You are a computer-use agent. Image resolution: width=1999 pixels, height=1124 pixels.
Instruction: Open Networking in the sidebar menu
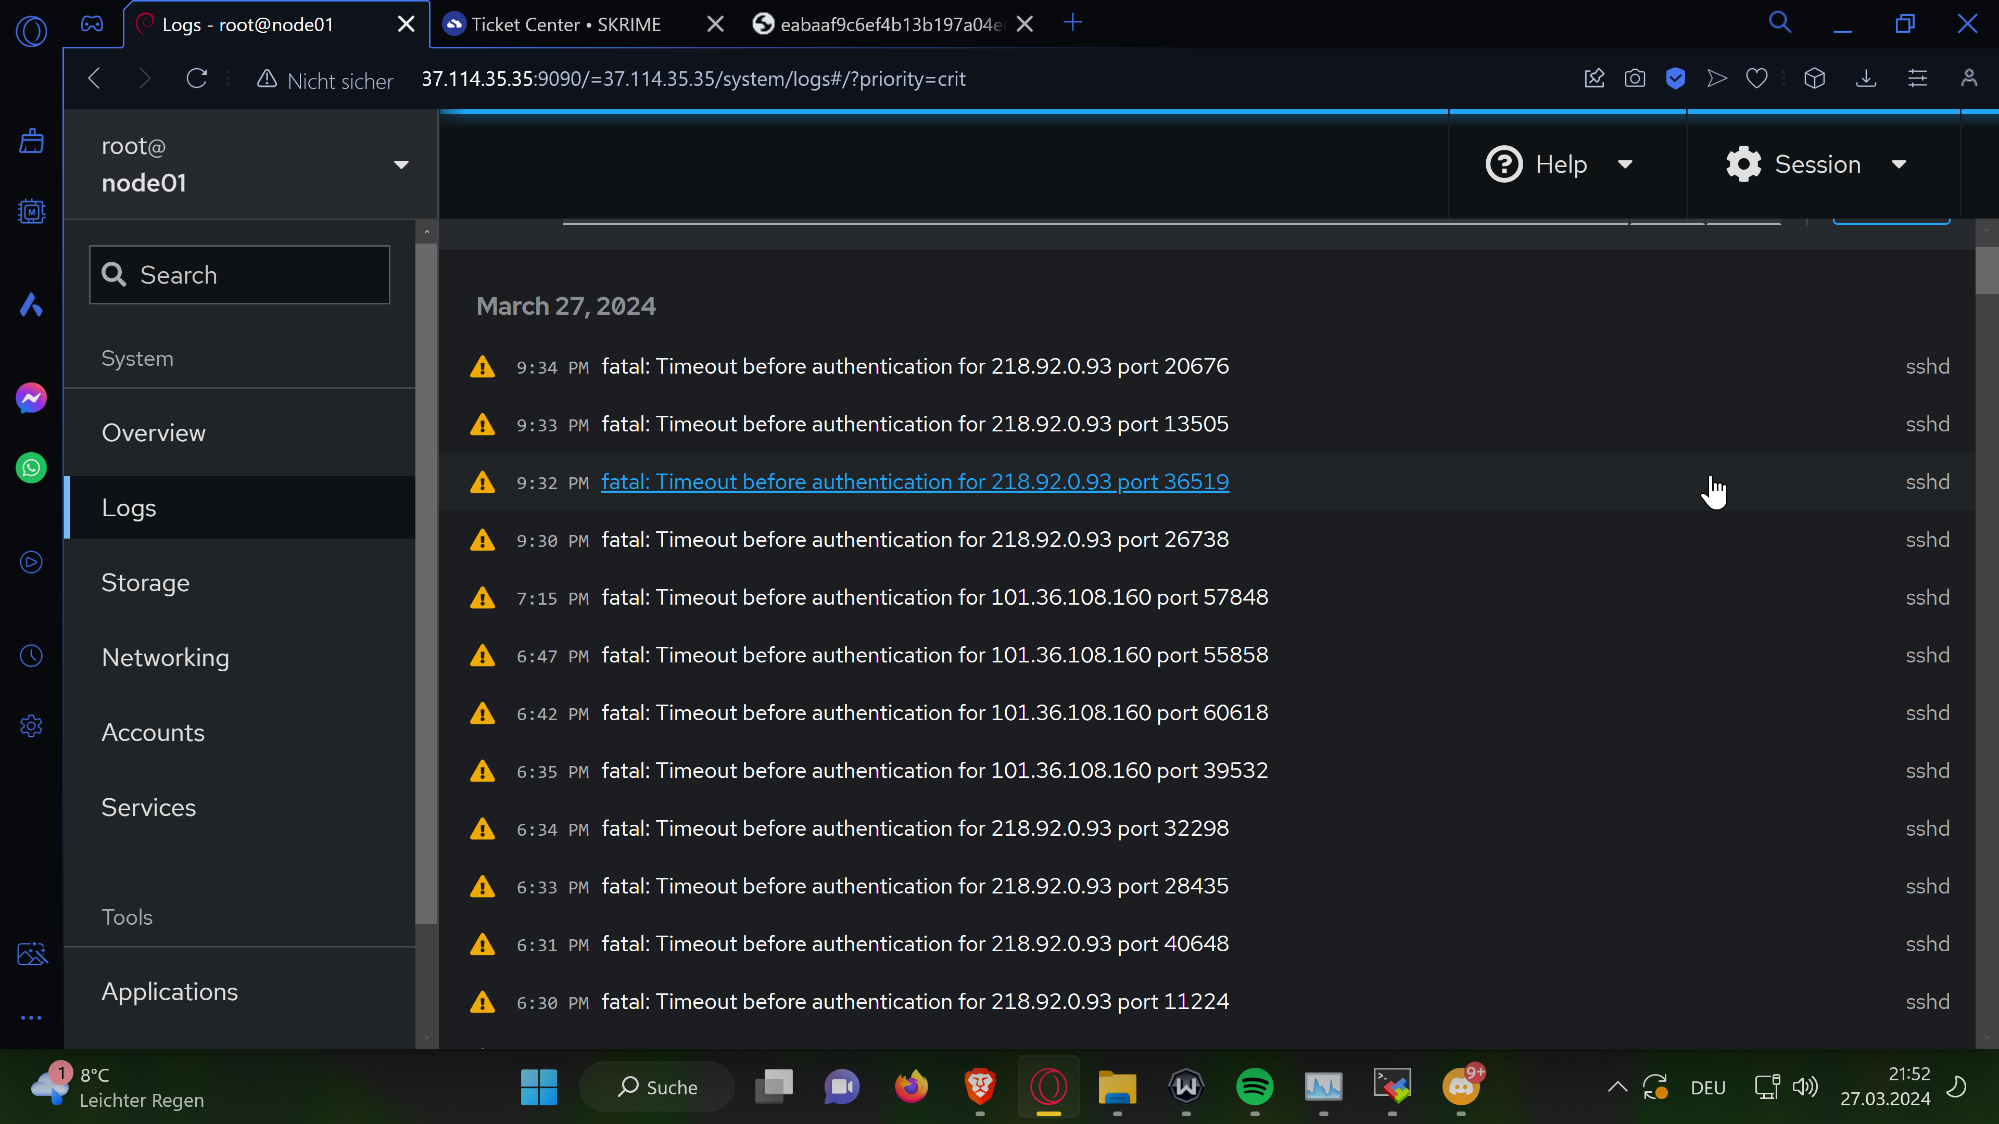[x=166, y=658]
